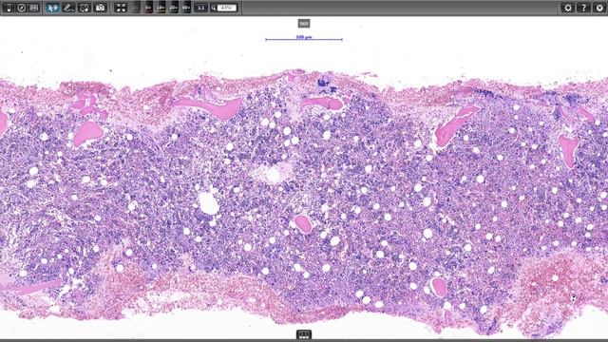The width and height of the screenshot is (608, 342).
Task: Open the slide tray filmstrip icon
Action: pyautogui.click(x=34, y=8)
